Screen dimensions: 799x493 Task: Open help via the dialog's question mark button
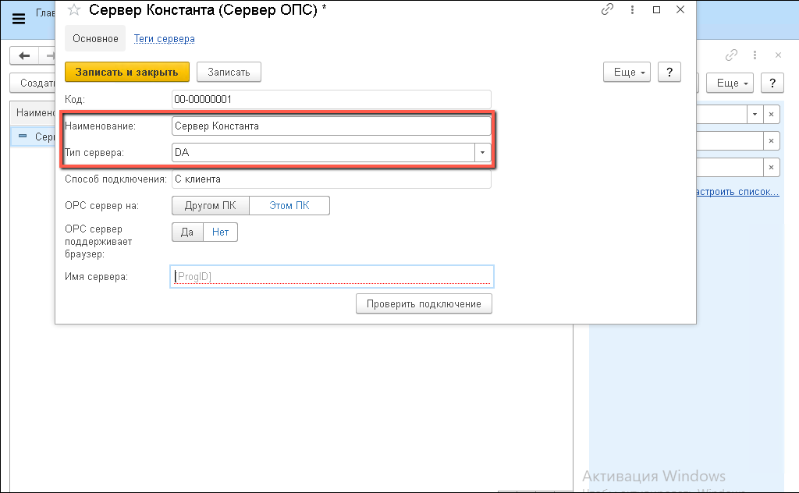coord(669,72)
